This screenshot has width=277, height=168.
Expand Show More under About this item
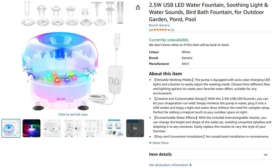click(x=159, y=143)
